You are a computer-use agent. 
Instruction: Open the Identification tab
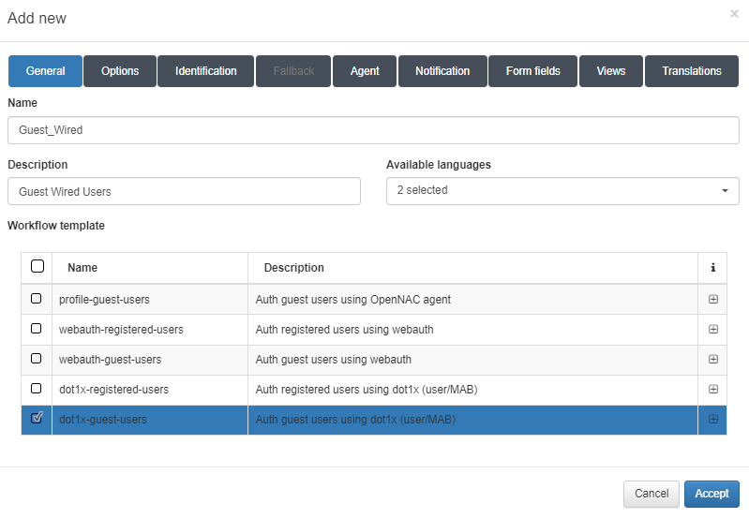(x=206, y=71)
